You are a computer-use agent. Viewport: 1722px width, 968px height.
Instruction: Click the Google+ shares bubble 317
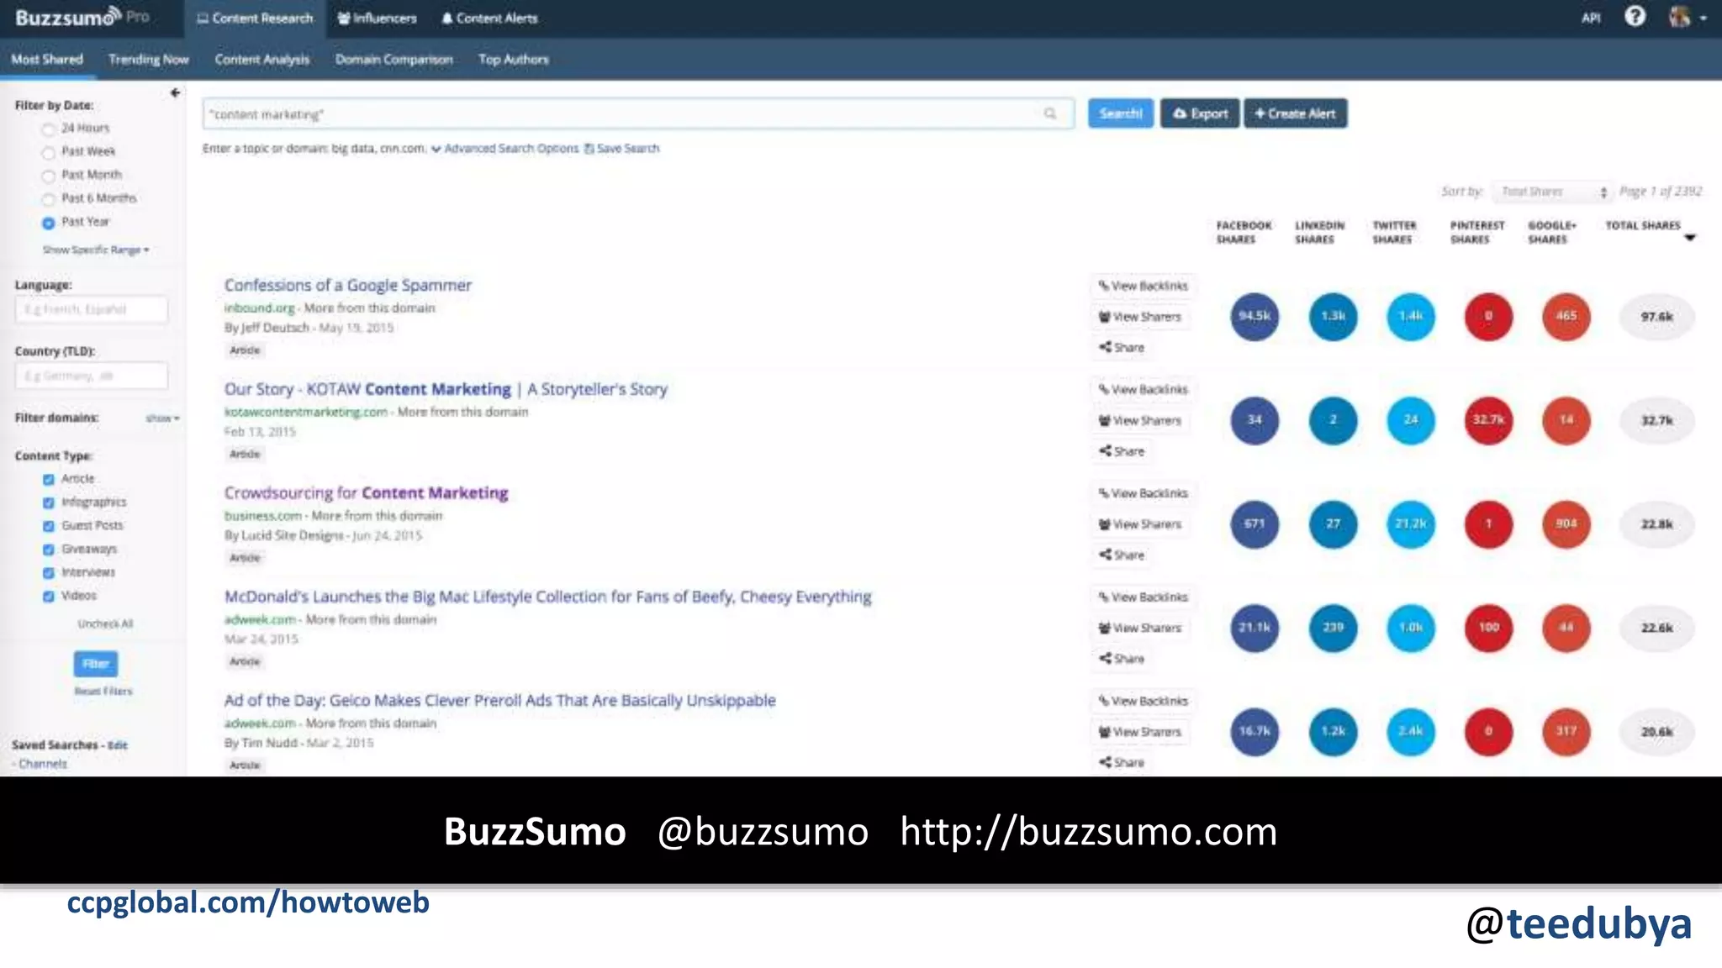pos(1566,731)
